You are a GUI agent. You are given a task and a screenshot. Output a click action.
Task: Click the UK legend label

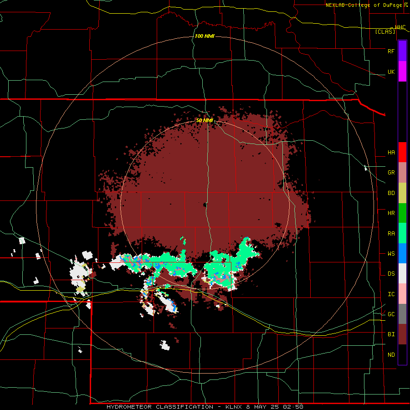click(391, 72)
